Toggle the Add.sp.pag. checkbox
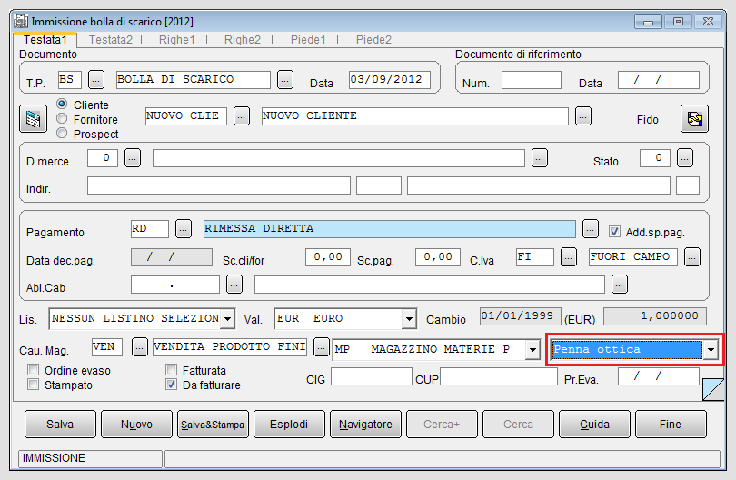Image resolution: width=736 pixels, height=480 pixels. [614, 232]
